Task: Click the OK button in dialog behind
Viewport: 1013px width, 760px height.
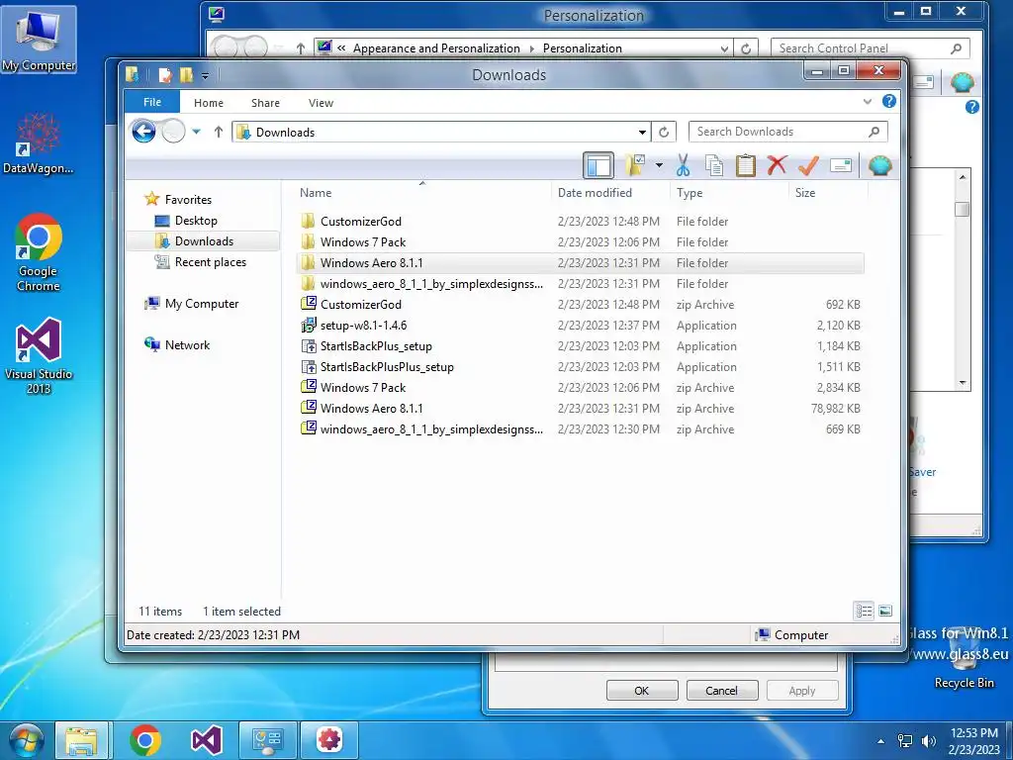Action: [641, 690]
